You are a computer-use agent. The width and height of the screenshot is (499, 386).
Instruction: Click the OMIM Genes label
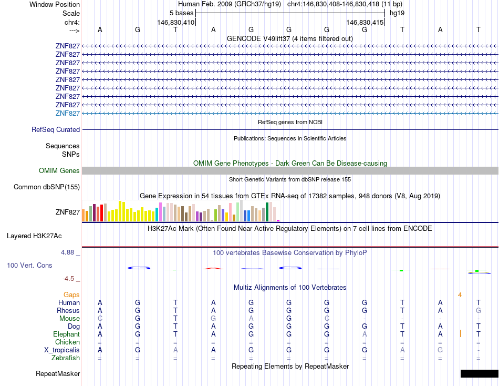coord(59,170)
